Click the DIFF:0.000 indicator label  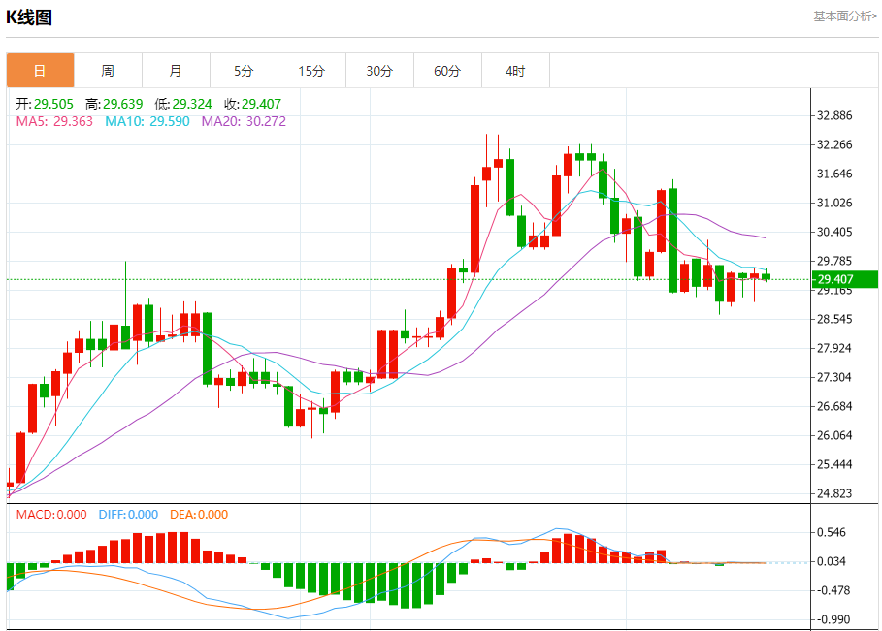tap(128, 515)
